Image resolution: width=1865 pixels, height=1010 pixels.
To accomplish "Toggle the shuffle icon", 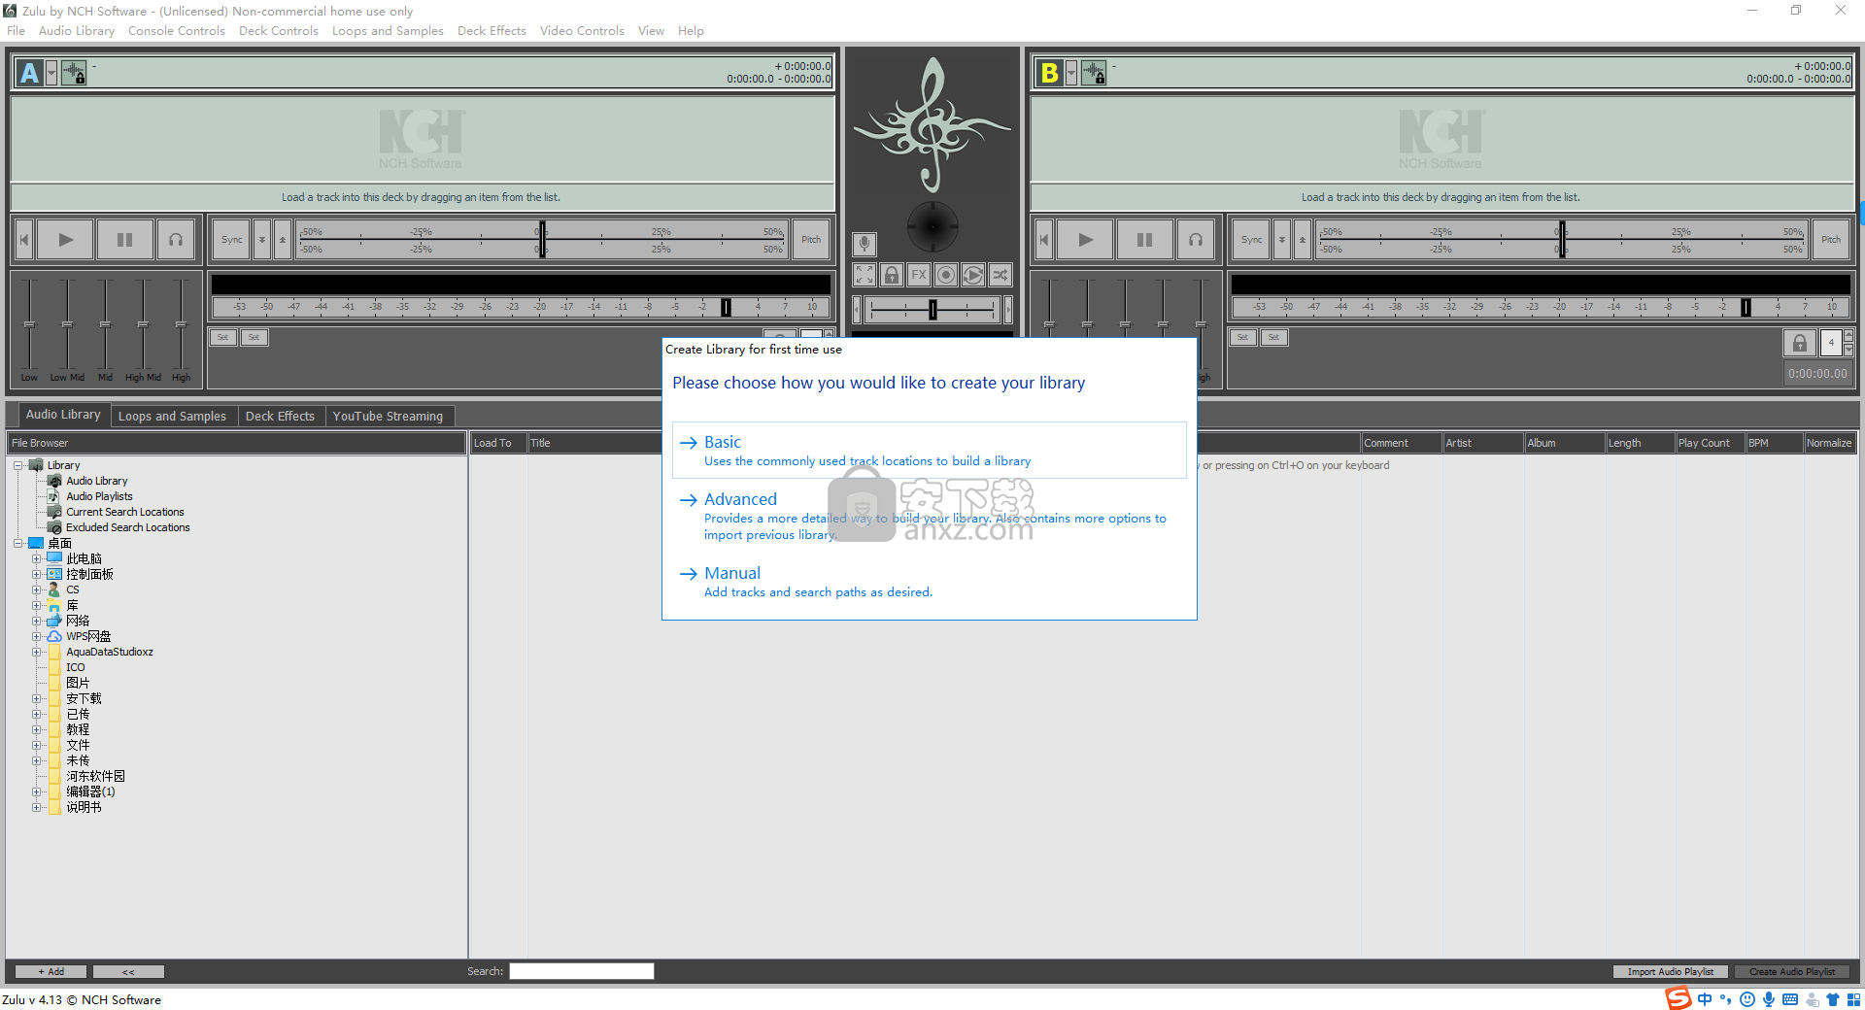I will [x=1000, y=275].
